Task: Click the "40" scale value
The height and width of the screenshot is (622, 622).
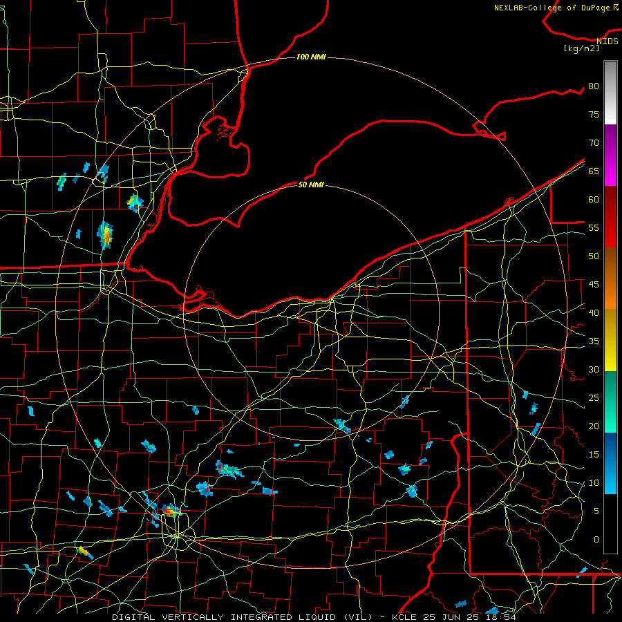Action: (x=594, y=313)
